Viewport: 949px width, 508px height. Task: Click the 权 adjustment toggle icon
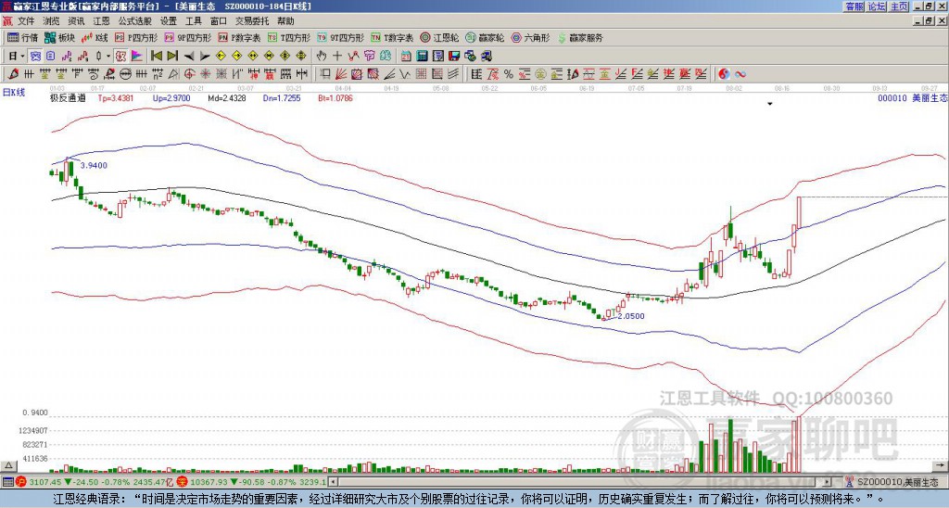(120, 57)
